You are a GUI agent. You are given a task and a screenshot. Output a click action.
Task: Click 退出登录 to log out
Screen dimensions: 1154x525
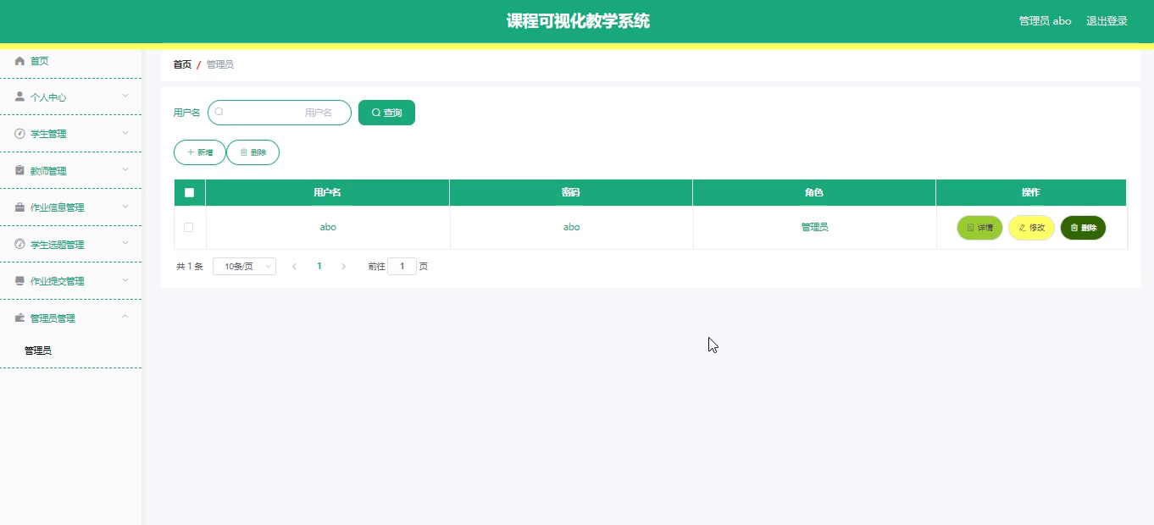click(1107, 21)
